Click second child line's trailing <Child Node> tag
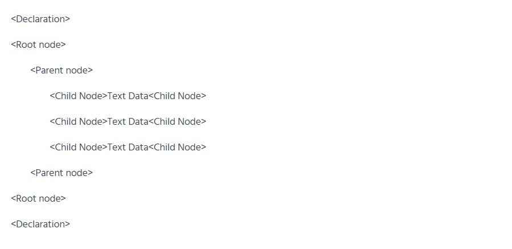This screenshot has width=512, height=249. 177,121
